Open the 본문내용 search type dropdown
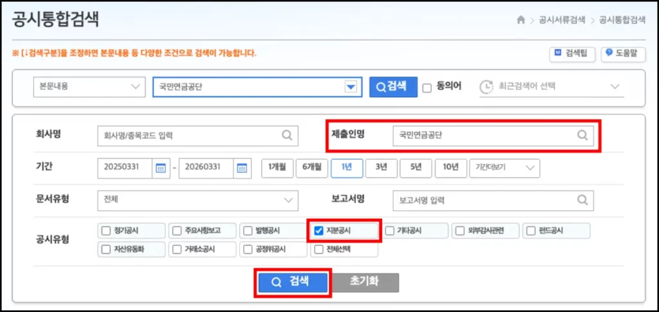The height and width of the screenshot is (312, 659). pos(89,87)
